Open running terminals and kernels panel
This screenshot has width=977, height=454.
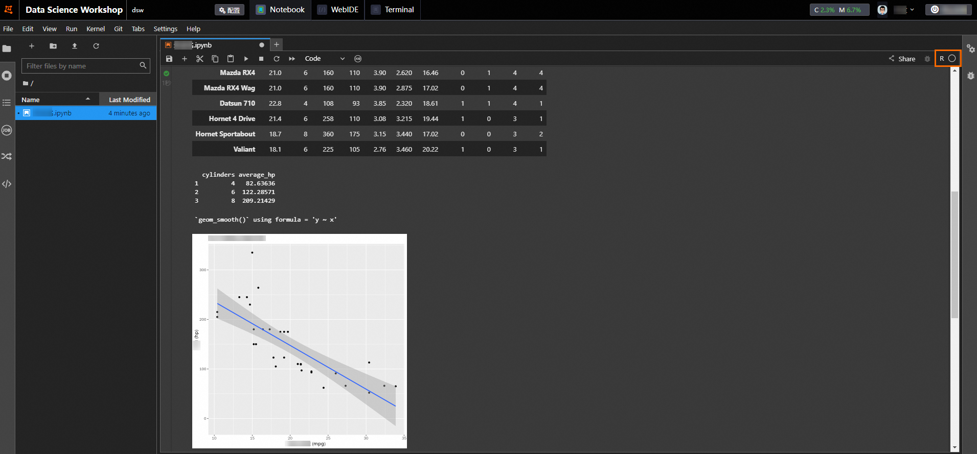(7, 76)
